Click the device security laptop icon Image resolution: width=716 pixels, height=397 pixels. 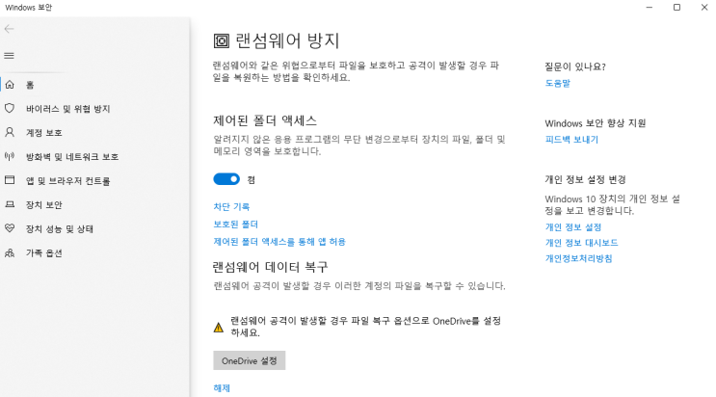tap(10, 204)
